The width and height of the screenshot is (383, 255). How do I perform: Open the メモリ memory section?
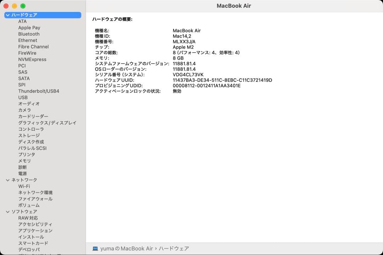(24, 161)
